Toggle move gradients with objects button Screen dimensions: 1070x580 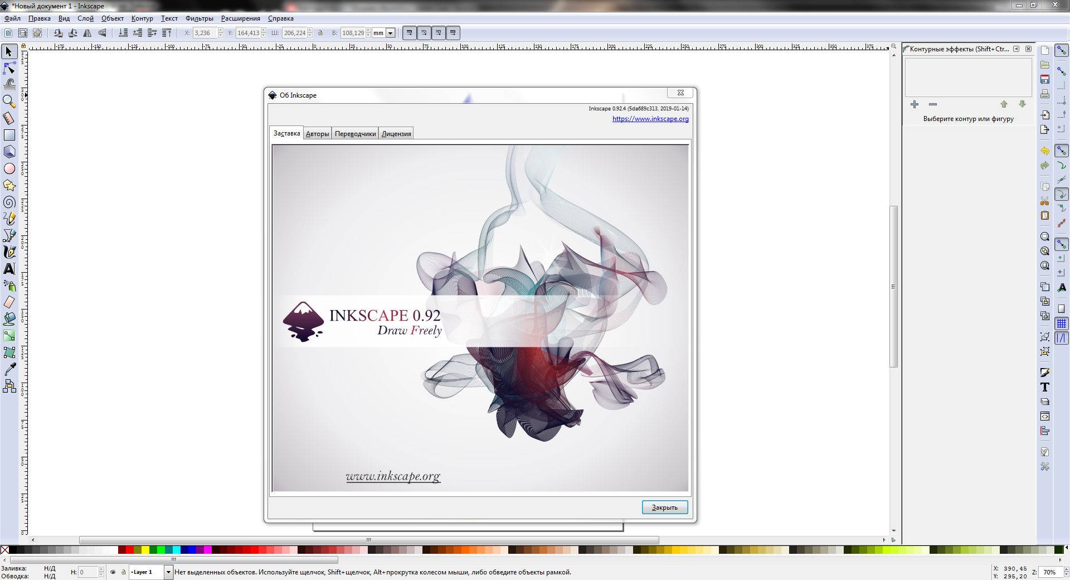tap(439, 33)
